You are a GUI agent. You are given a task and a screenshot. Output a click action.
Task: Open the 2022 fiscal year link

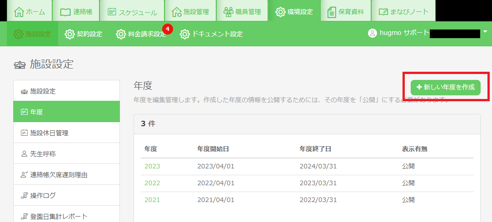pyautogui.click(x=152, y=183)
